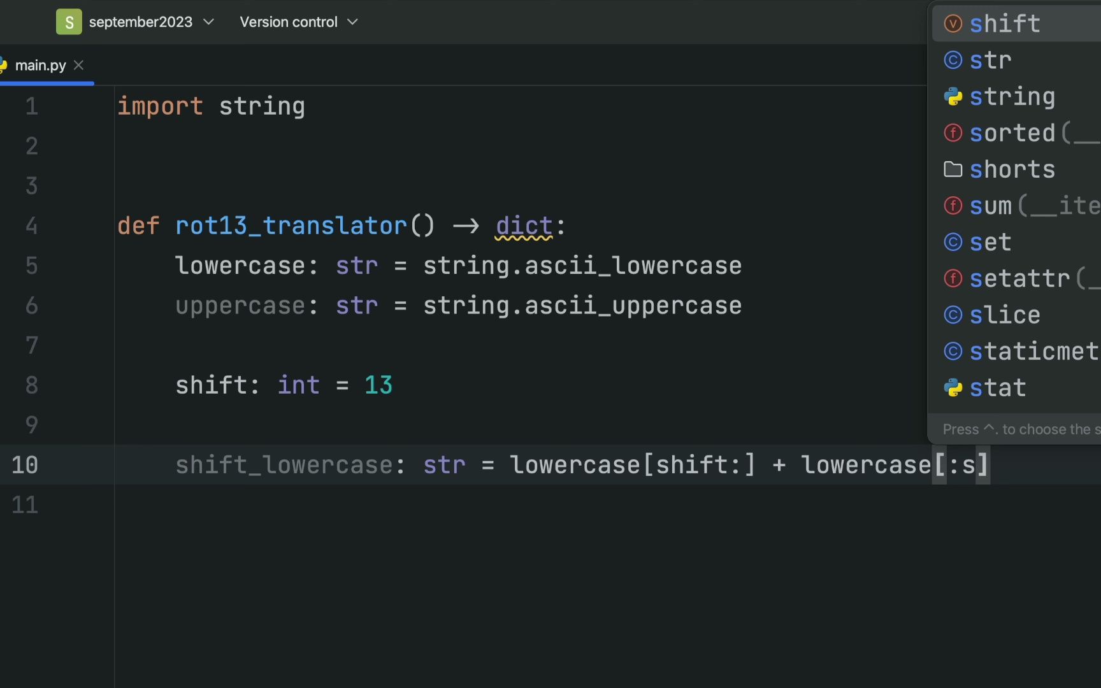Viewport: 1101px width, 688px height.
Task: Choose the 'shift' variable completion suggestion
Action: [1016, 24]
